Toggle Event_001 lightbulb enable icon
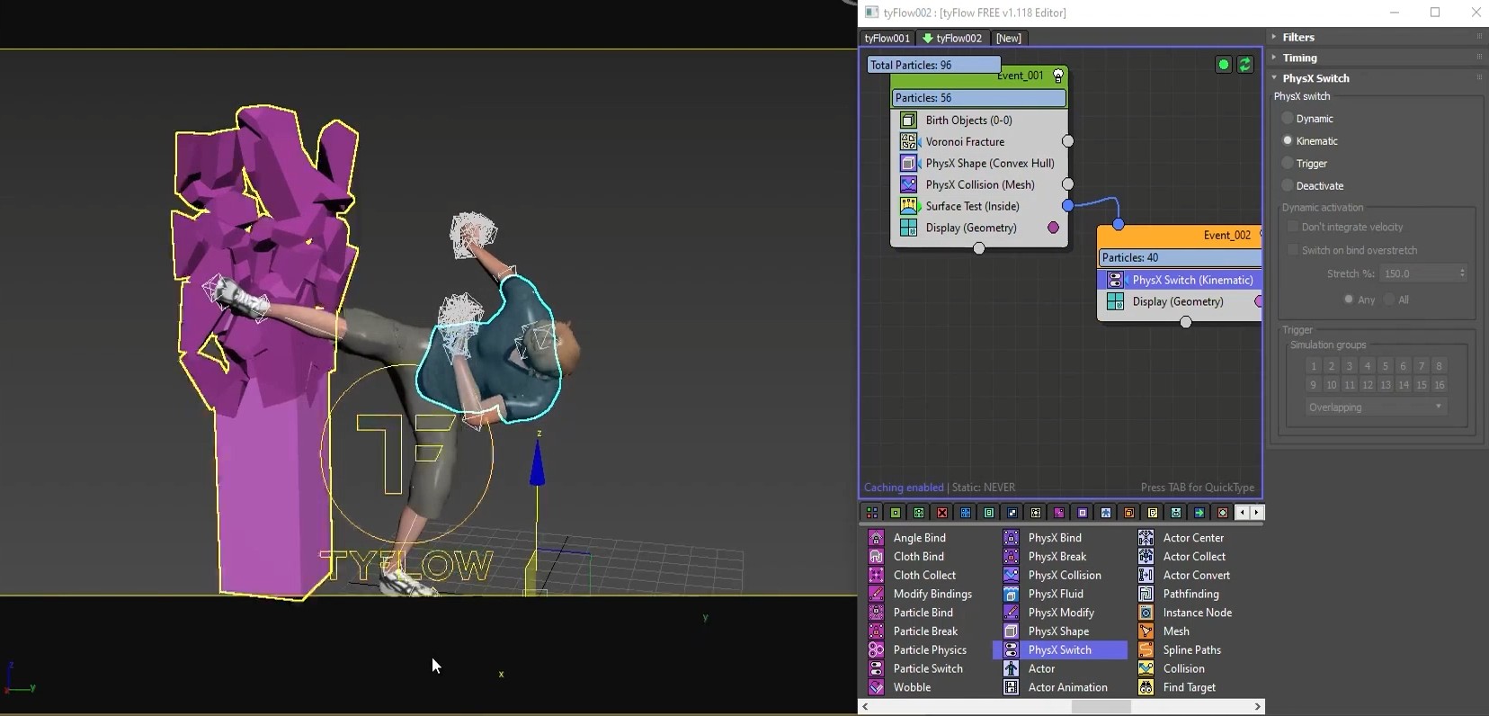The width and height of the screenshot is (1489, 716). point(1058,76)
